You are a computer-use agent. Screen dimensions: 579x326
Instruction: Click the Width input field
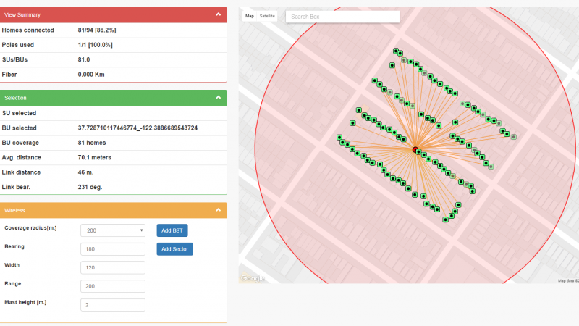114,267
